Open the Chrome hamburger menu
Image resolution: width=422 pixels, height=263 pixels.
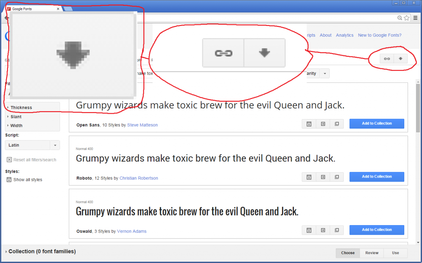(x=415, y=18)
